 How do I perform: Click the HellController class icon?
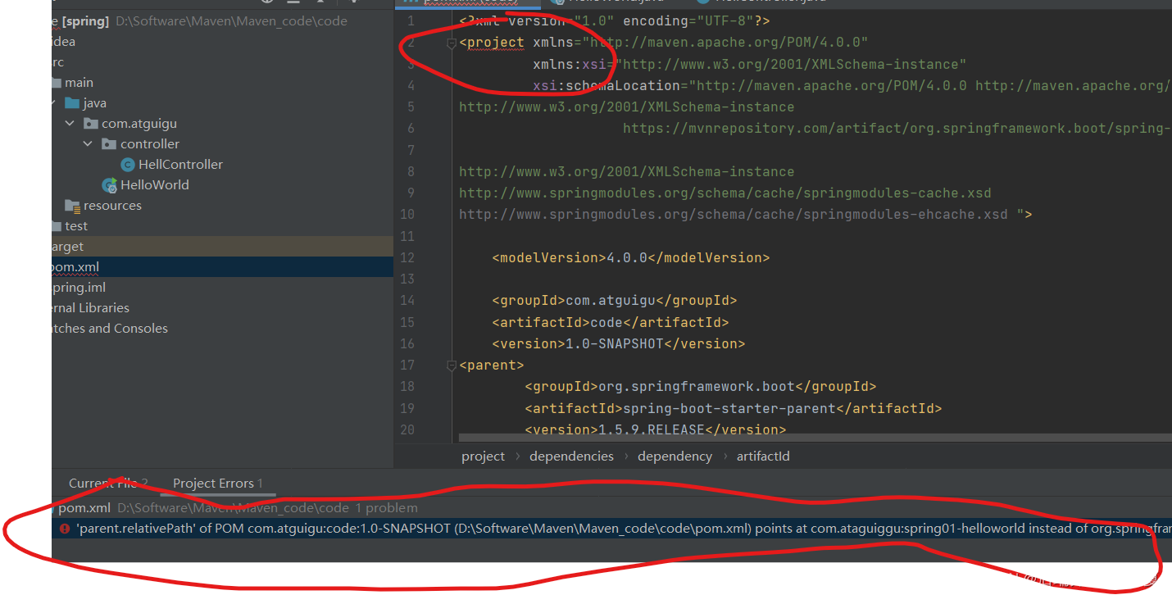point(128,164)
